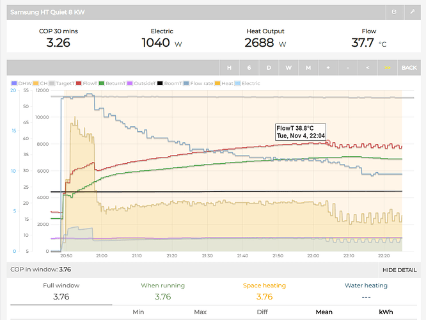Select the D day time range

coord(269,67)
